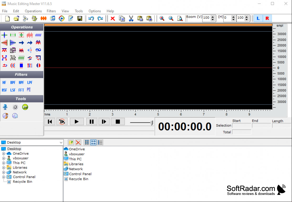The image size is (292, 202).
Task: Save with the floppy disk icon
Action: tap(80, 18)
